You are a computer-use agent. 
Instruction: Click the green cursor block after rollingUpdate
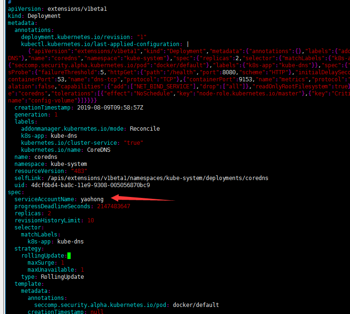click(69, 256)
